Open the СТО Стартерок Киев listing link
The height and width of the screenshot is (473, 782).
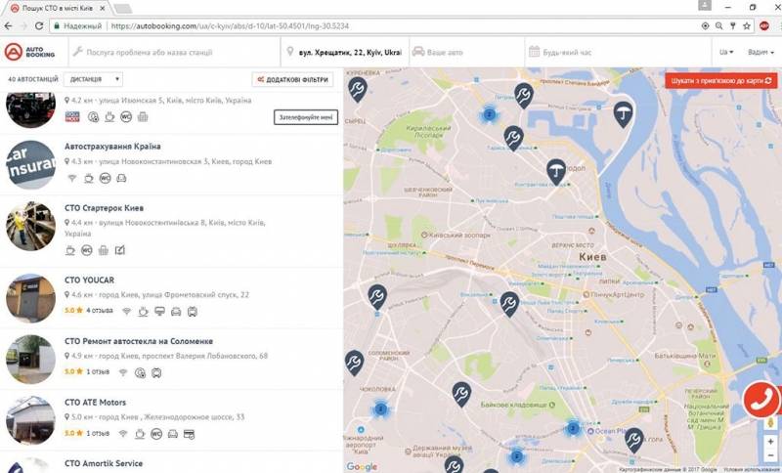[x=104, y=208]
